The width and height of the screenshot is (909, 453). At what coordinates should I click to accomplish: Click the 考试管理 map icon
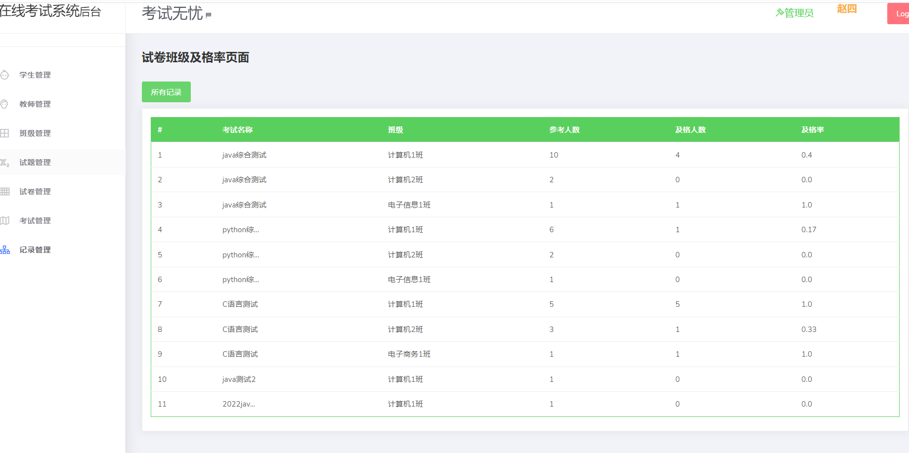[5, 221]
